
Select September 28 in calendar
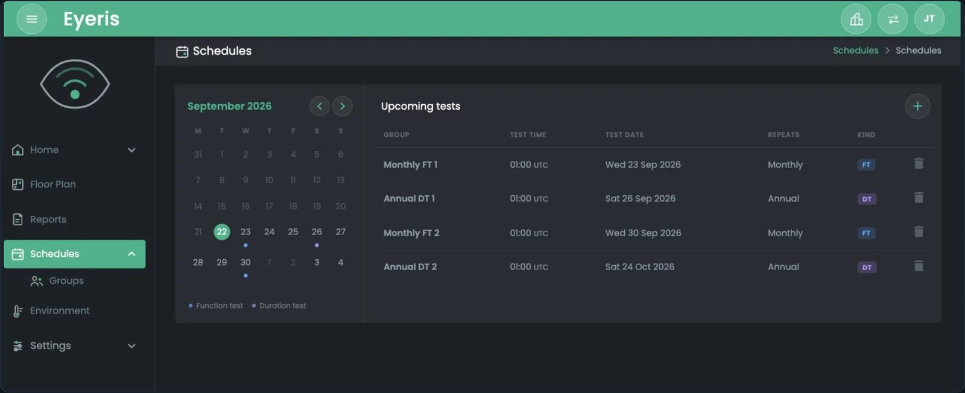[198, 262]
